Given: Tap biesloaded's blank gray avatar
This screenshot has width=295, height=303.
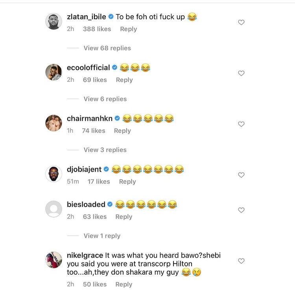Looking at the screenshot, I should click(x=54, y=209).
